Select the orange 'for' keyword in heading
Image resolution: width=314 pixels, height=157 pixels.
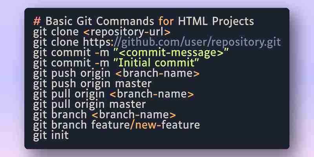coord(166,21)
